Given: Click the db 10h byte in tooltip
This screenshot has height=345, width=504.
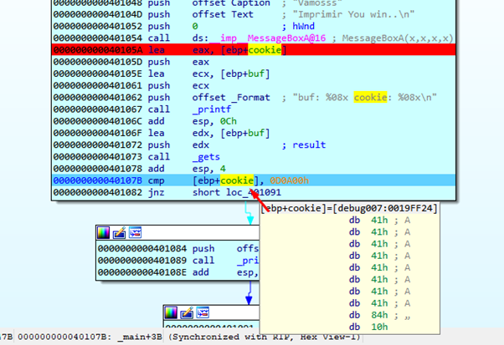Looking at the screenshot, I should (368, 327).
